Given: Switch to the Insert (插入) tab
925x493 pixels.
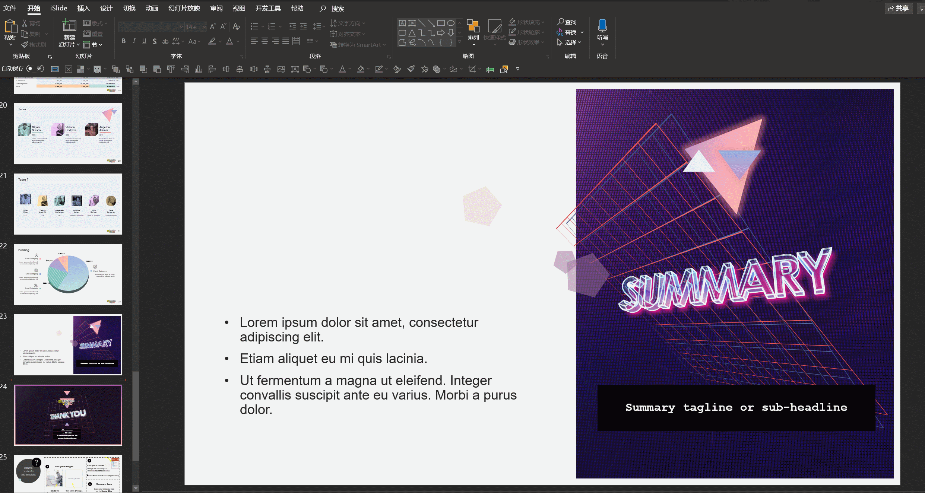Looking at the screenshot, I should [x=83, y=8].
